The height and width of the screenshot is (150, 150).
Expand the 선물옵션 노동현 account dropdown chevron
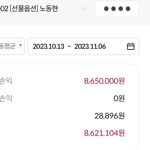tap(83, 9)
